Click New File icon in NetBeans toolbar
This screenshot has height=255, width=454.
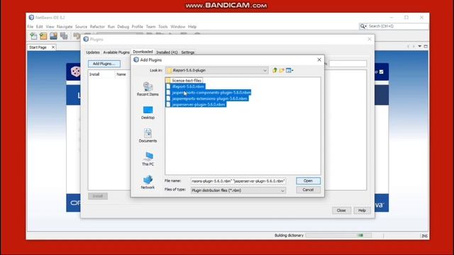33,36
